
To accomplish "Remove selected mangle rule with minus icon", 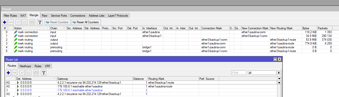I will (x=11, y=22).
